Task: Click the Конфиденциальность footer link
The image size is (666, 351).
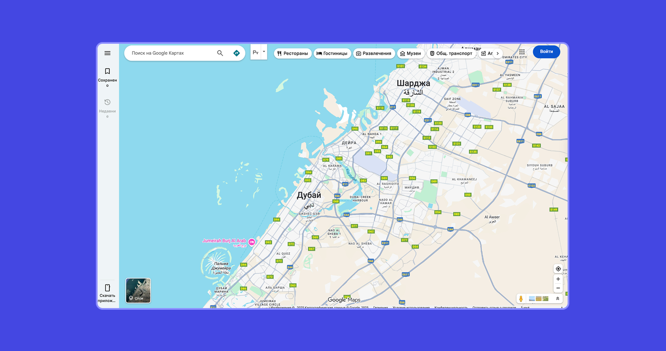Action: (451, 308)
